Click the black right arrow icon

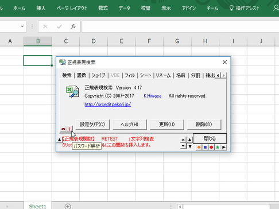click(224, 147)
